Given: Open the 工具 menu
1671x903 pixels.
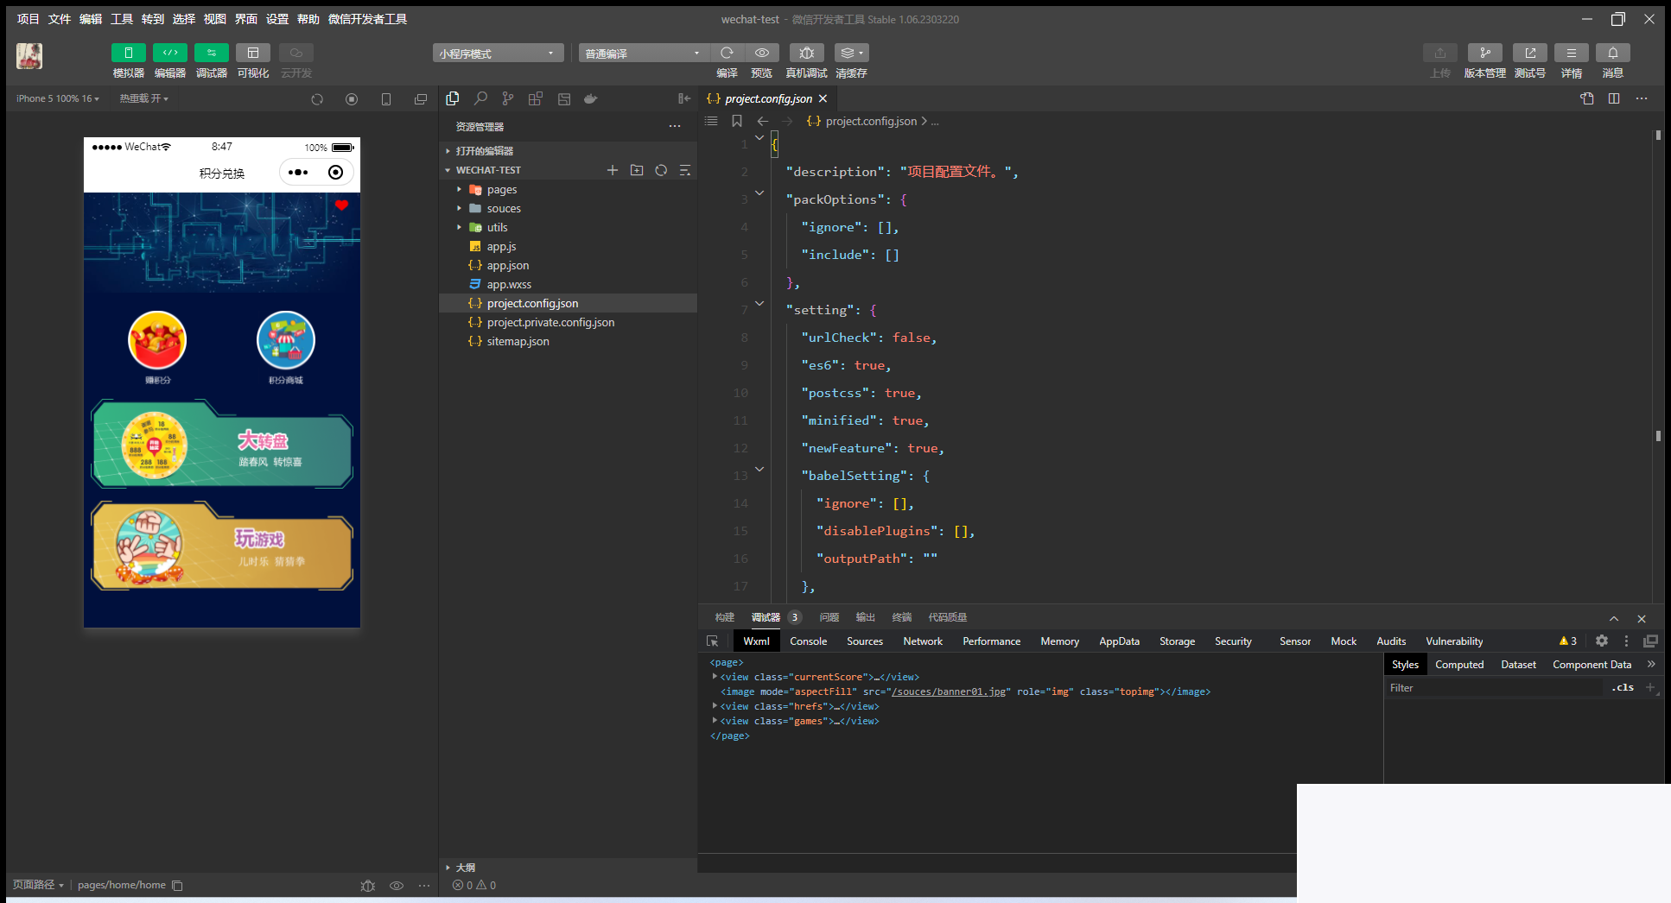Looking at the screenshot, I should (121, 19).
